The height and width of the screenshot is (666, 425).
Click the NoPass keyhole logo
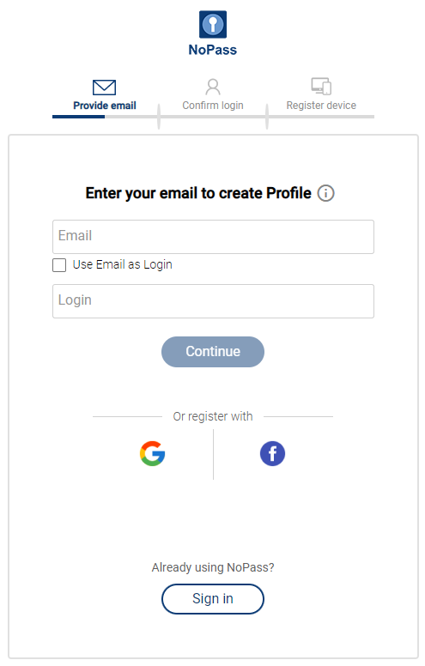213,24
